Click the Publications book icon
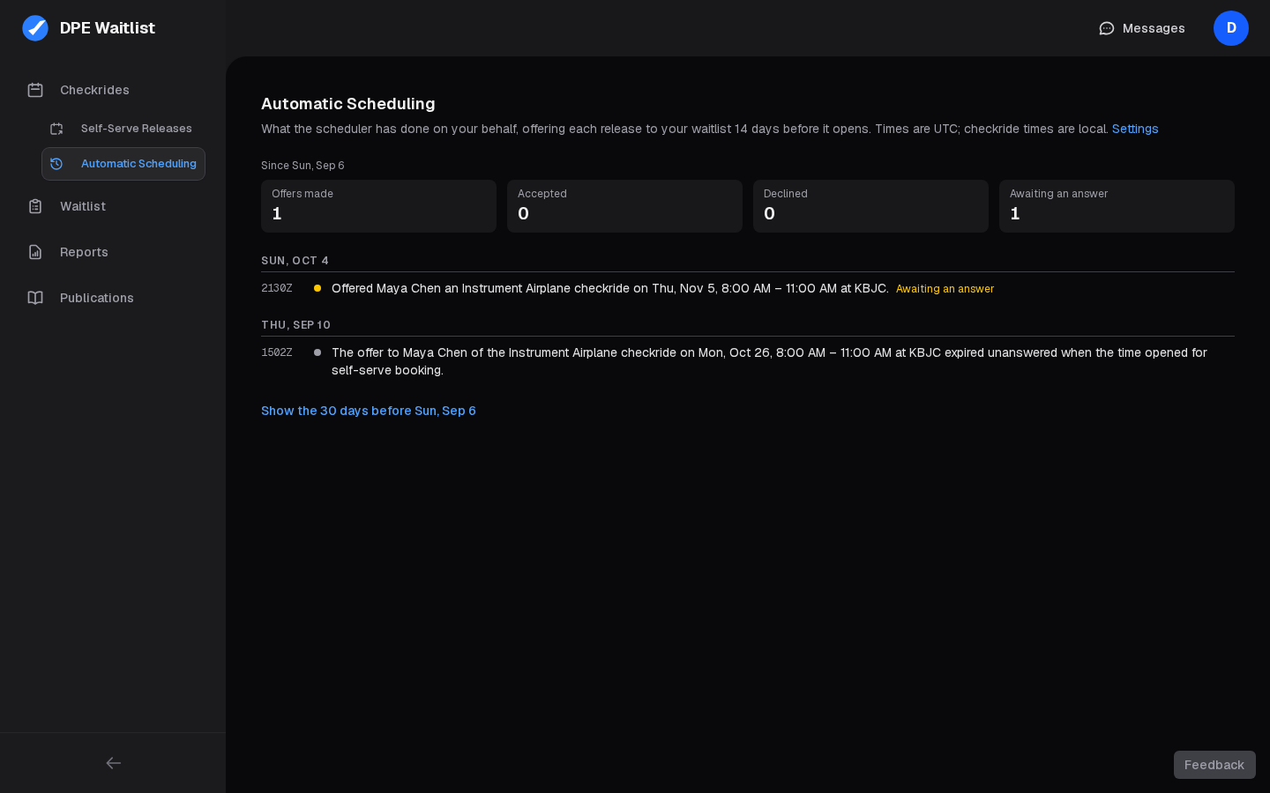This screenshot has height=793, width=1270. [35, 298]
